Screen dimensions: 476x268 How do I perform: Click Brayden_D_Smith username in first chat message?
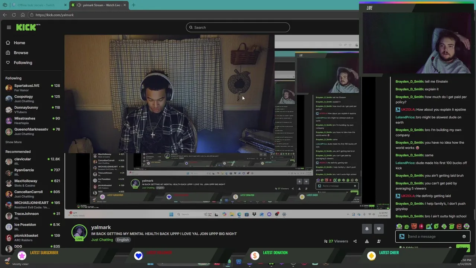tap(409, 82)
